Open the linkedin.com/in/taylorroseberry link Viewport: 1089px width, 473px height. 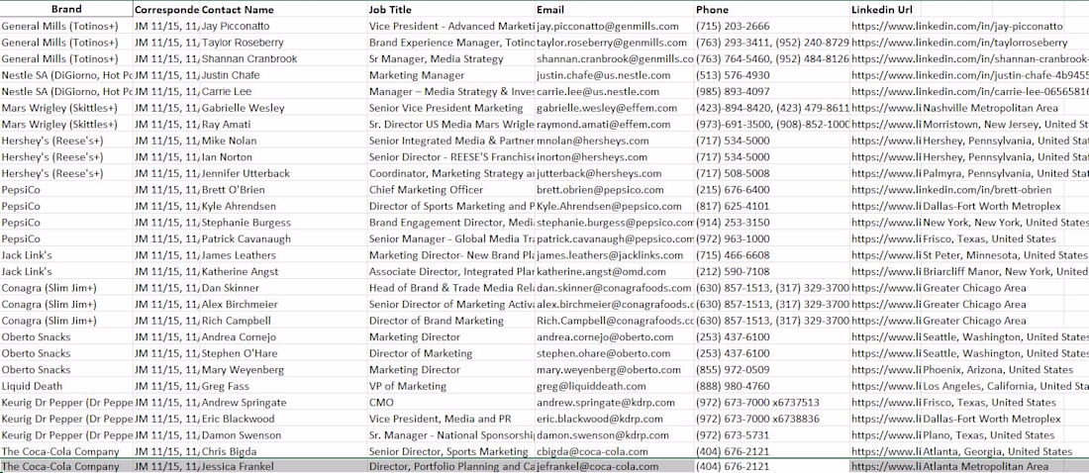(x=959, y=43)
